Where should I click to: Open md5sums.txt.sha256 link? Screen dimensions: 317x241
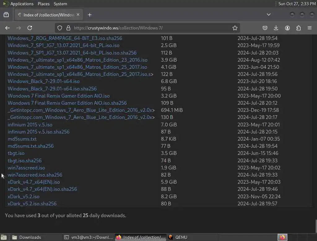[31, 146]
